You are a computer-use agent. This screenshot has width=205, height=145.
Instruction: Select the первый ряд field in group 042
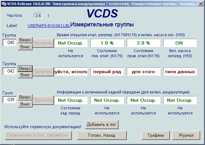107,72
